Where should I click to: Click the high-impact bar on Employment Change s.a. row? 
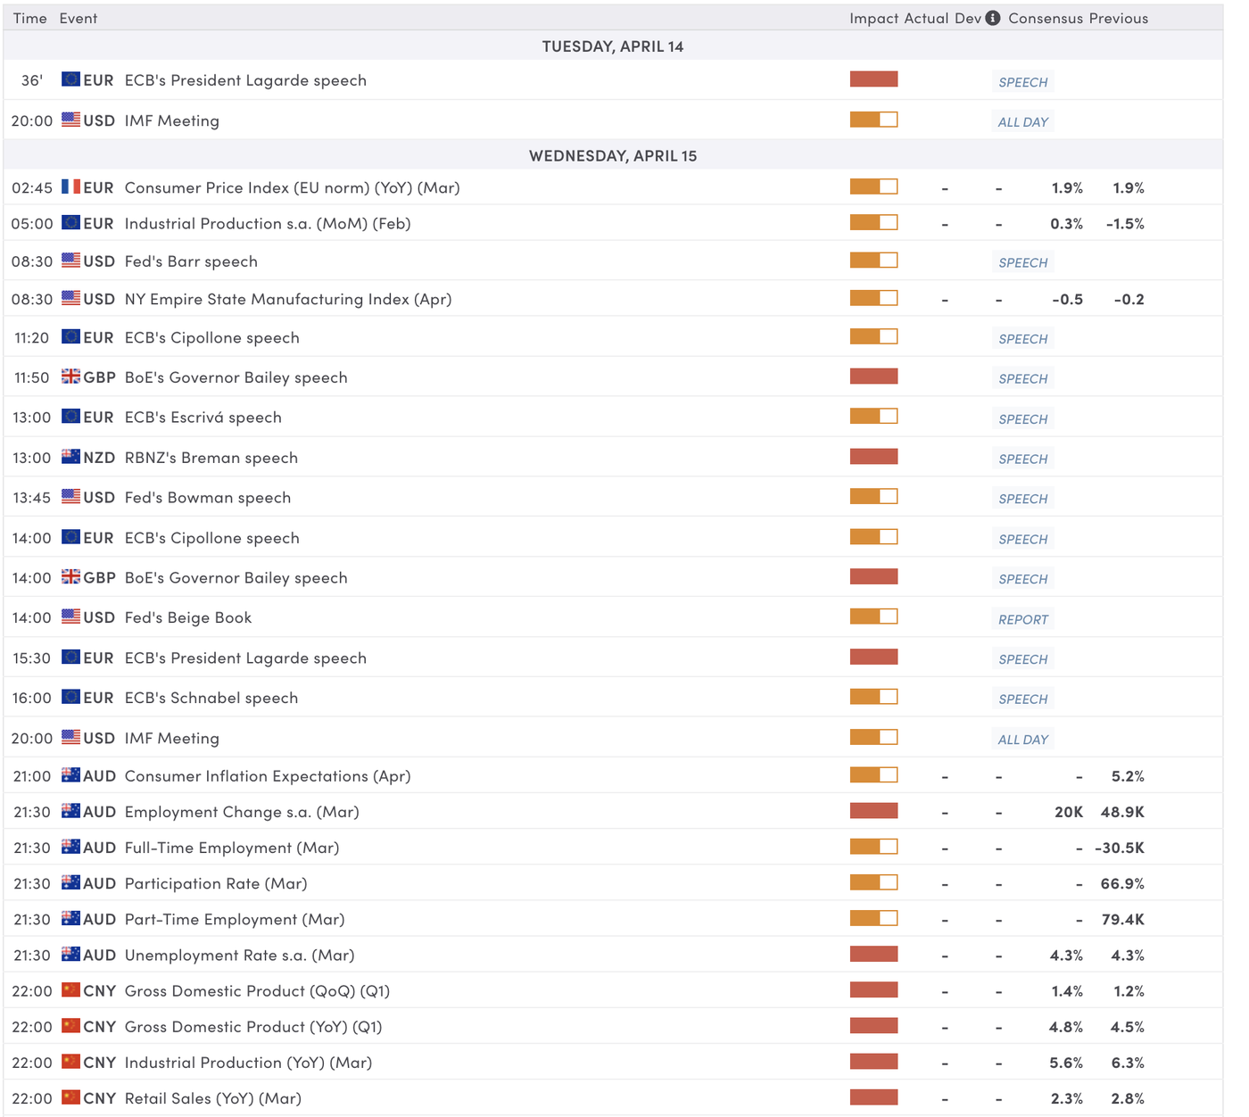873,811
